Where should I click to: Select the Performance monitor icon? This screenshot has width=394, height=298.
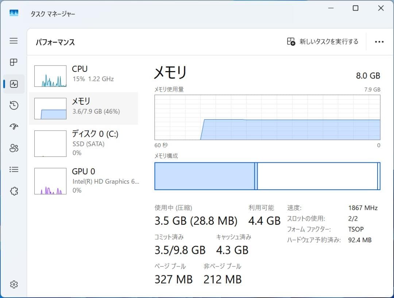coord(13,84)
